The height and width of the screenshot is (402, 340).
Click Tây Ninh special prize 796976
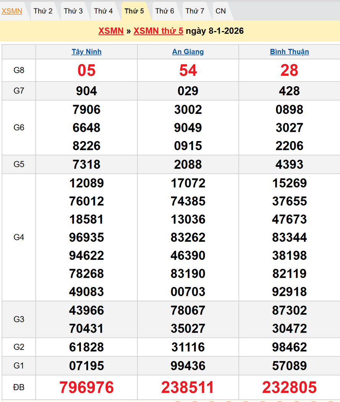pyautogui.click(x=87, y=387)
